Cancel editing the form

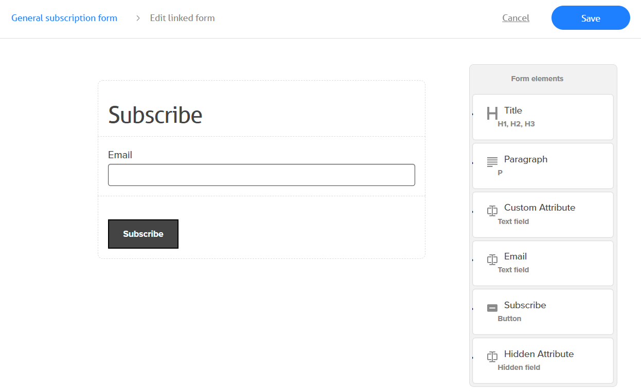[515, 18]
